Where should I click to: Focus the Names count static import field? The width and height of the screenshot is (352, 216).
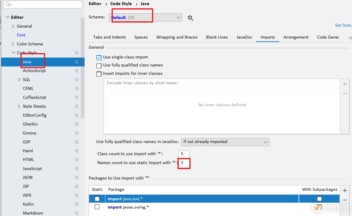(x=184, y=163)
